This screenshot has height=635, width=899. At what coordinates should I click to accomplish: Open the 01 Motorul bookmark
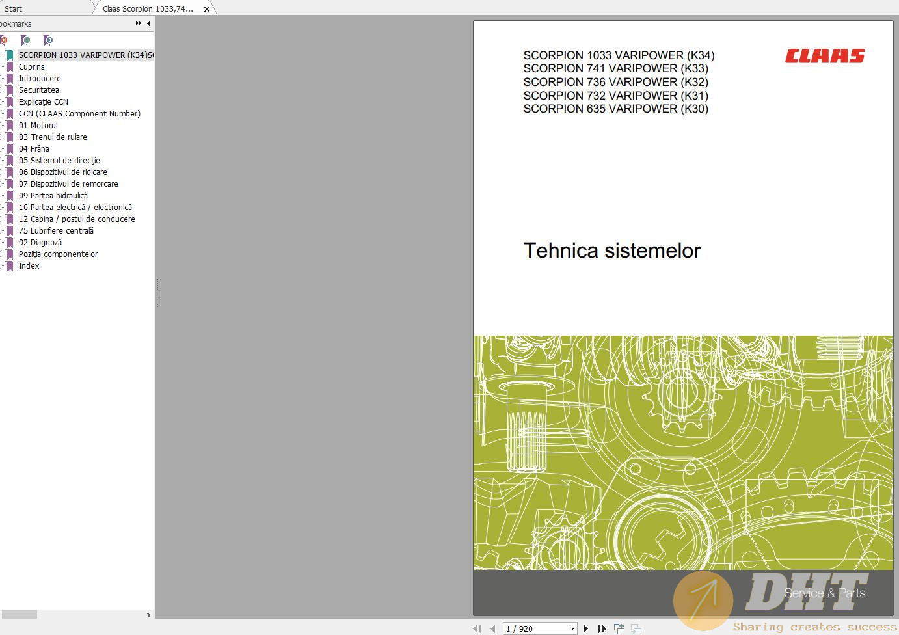coord(38,126)
